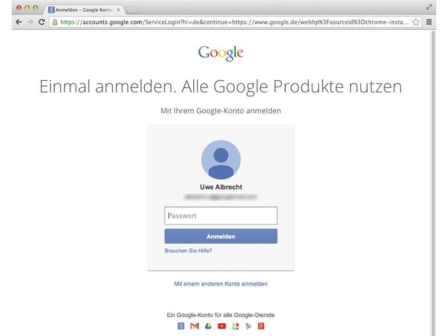Click the Google Search icon in the services row

tap(181, 326)
